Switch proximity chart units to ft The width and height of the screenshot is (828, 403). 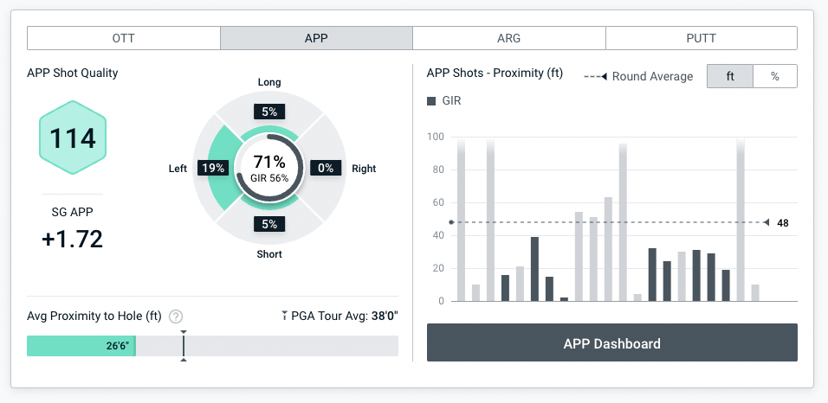[x=730, y=76]
